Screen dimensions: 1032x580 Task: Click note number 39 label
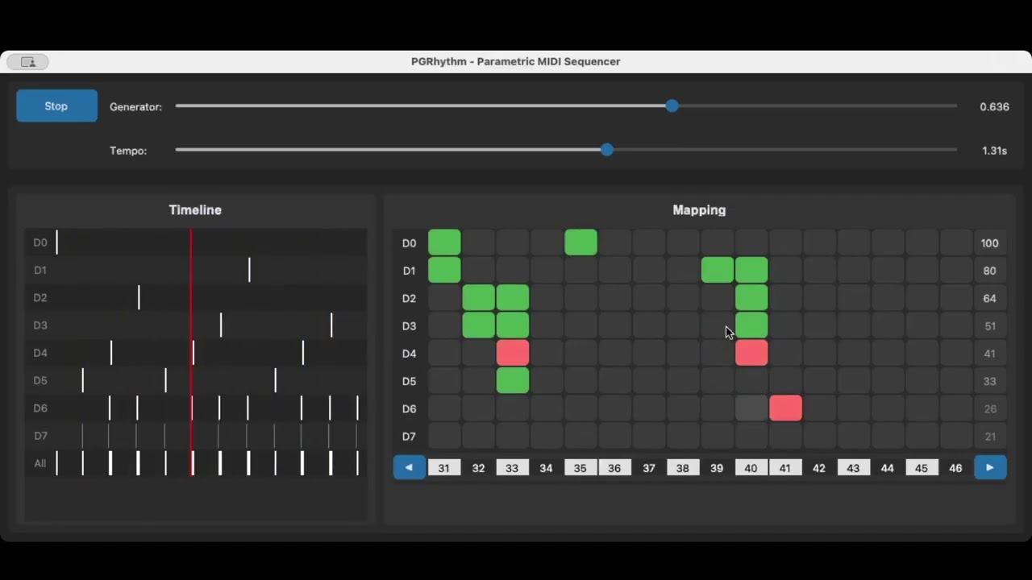(x=717, y=468)
